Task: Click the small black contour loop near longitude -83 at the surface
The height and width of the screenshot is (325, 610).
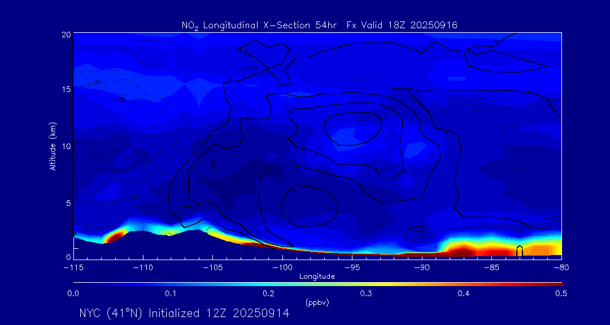Action: coord(520,251)
